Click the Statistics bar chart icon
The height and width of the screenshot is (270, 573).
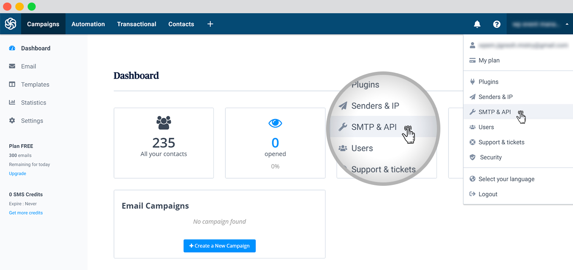pos(12,102)
